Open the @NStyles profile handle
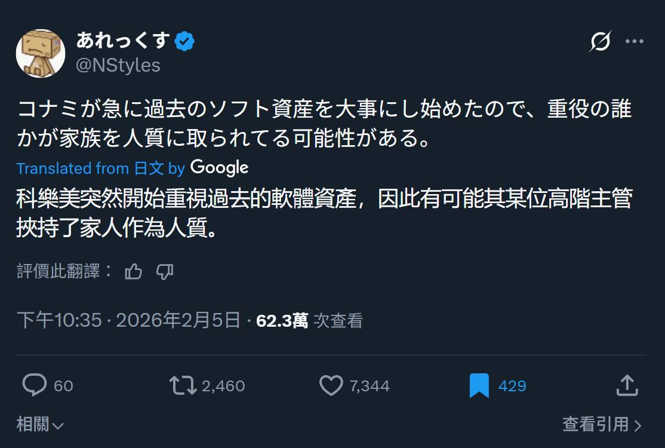 [118, 65]
